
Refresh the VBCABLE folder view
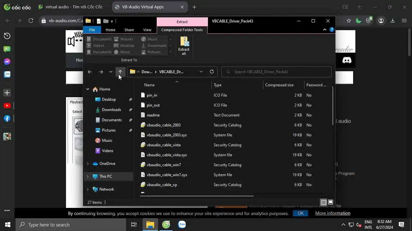point(212,72)
